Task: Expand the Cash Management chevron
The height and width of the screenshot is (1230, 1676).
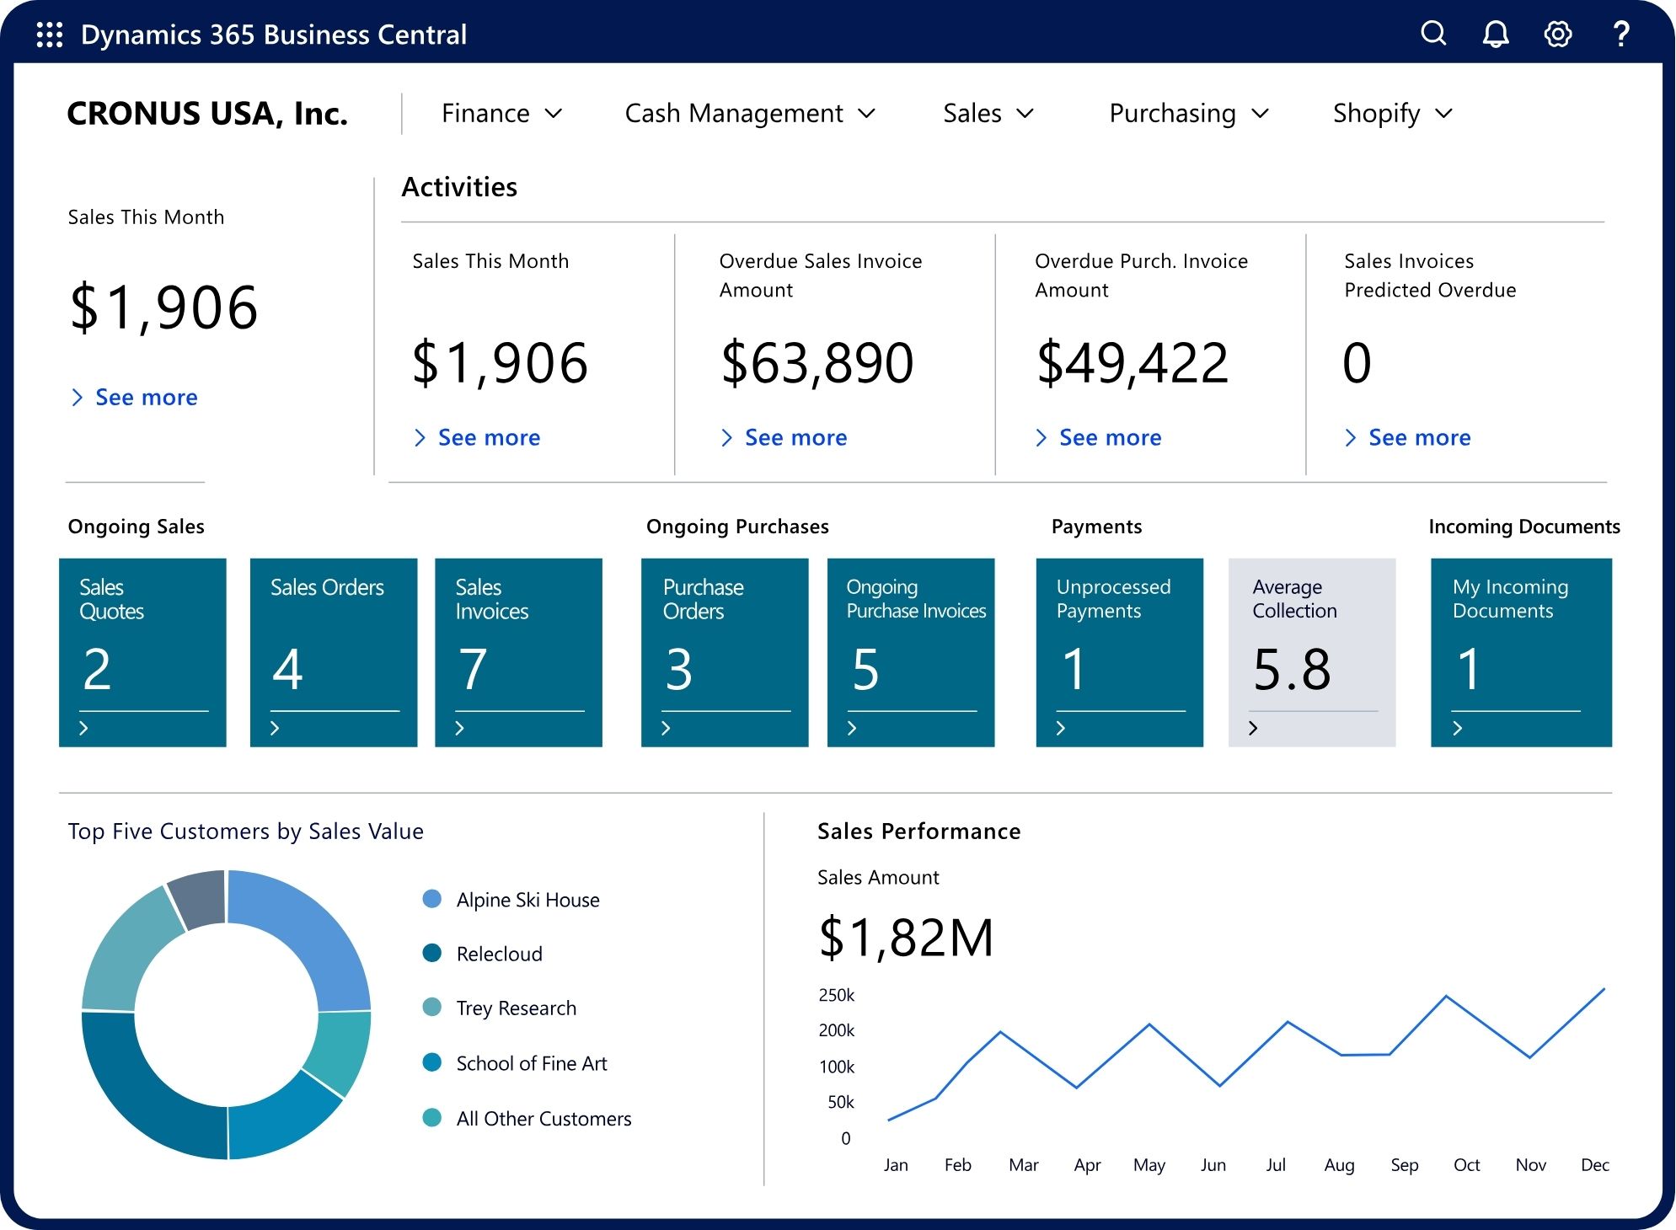Action: click(867, 114)
